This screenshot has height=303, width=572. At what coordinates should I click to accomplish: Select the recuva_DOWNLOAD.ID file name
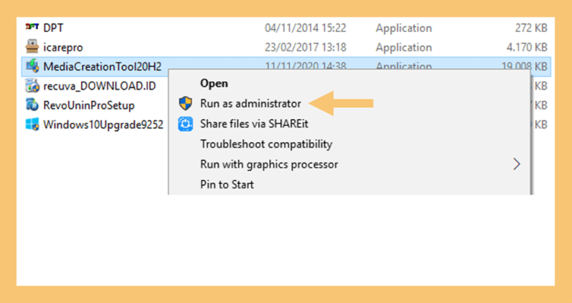click(x=100, y=86)
